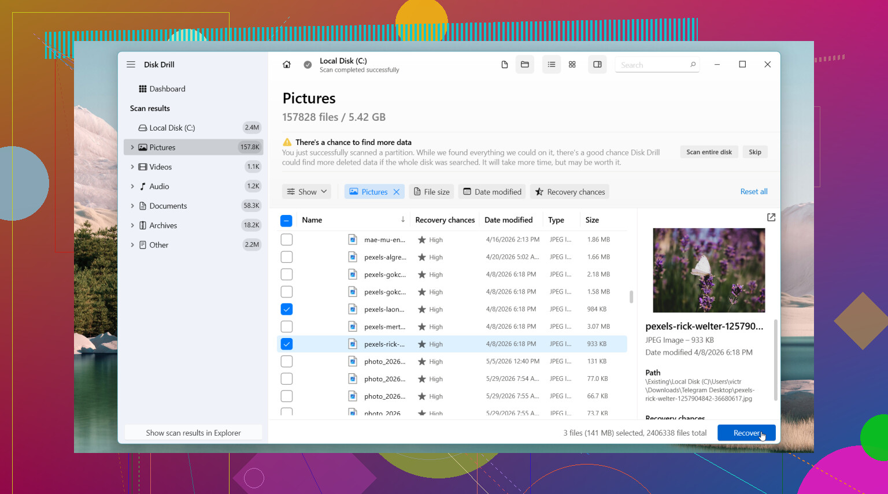Screen dimensions: 888x494
Task: Click the star icon in pexels-mert row
Action: coord(422,326)
